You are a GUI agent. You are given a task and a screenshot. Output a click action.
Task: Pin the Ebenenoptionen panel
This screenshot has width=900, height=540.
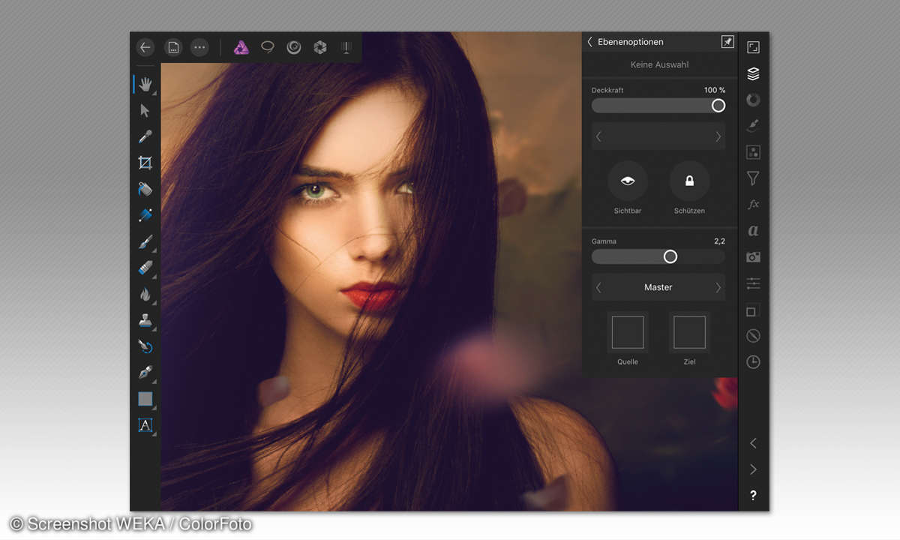(x=727, y=42)
